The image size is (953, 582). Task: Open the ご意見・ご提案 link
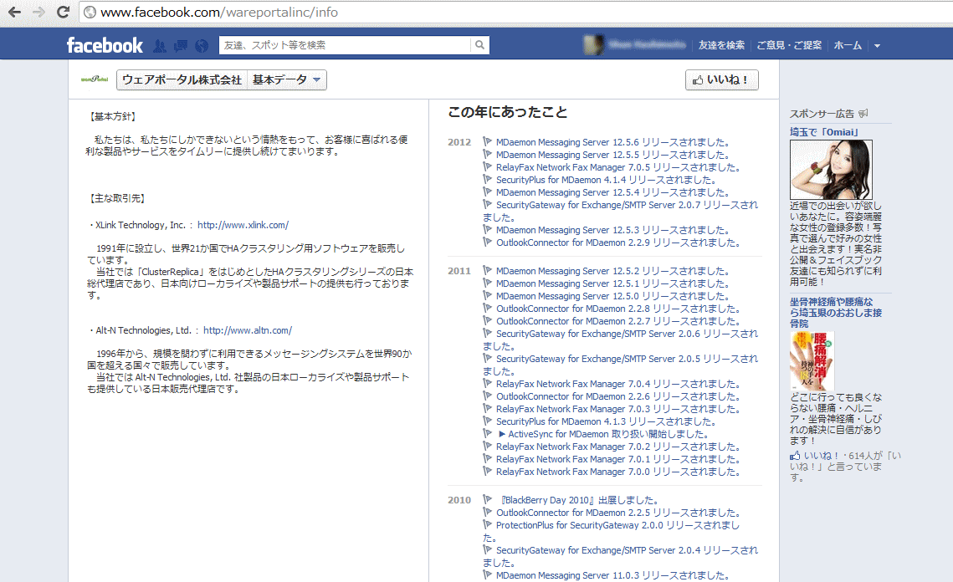pos(789,45)
